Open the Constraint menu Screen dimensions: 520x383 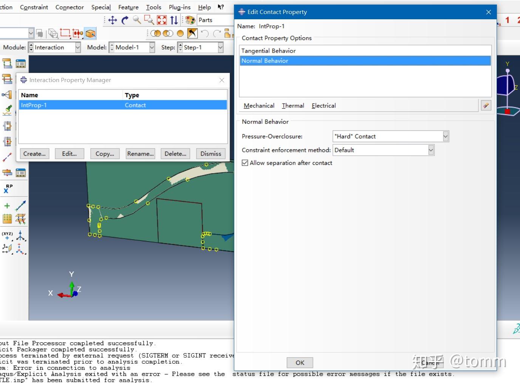click(34, 7)
